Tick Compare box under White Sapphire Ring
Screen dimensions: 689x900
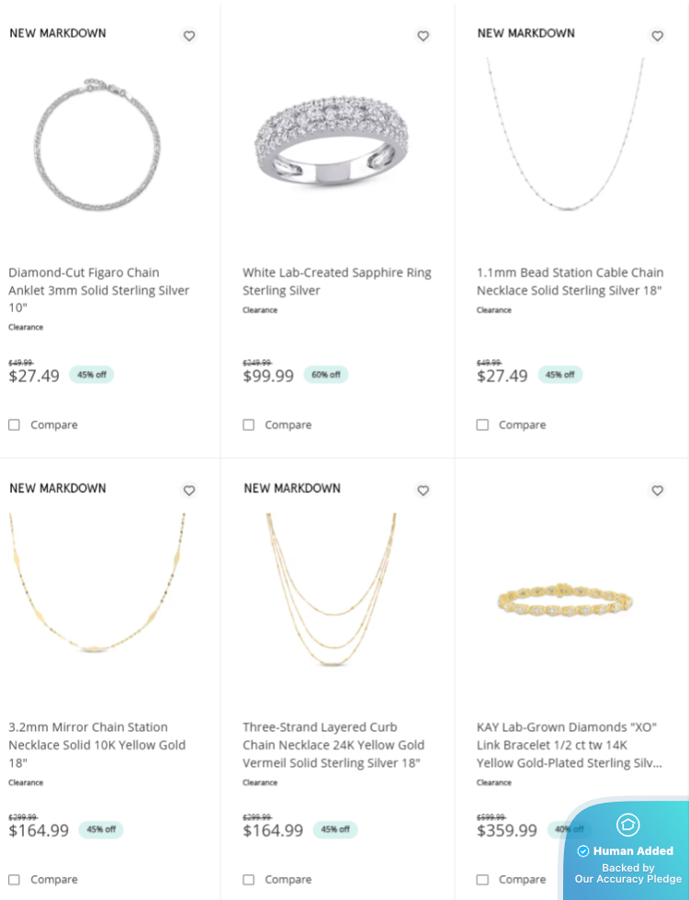[x=249, y=424]
